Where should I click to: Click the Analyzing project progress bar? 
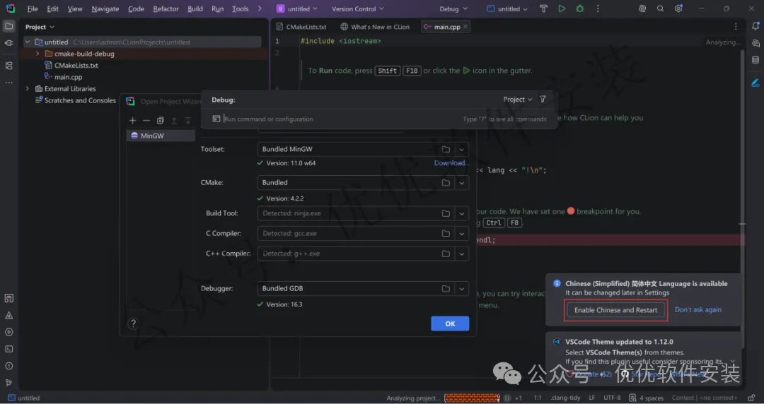click(x=472, y=398)
